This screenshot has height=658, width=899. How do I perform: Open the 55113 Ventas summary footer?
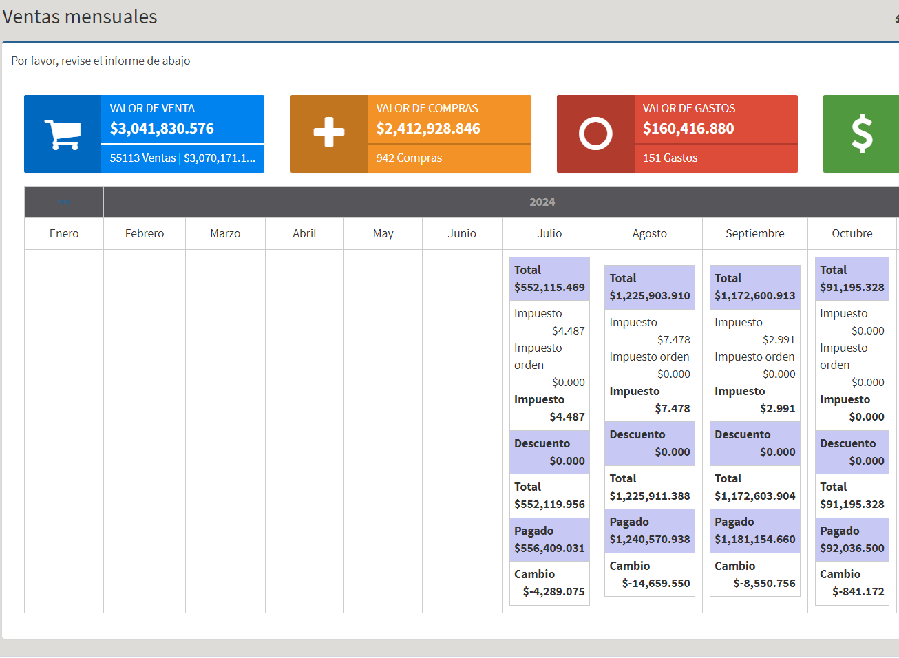(182, 158)
